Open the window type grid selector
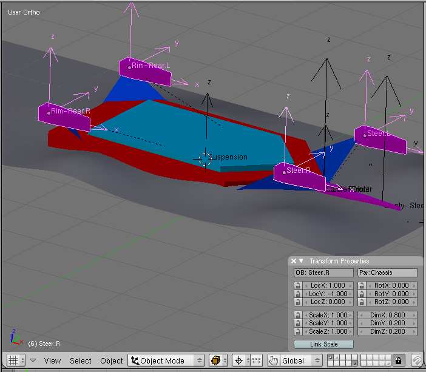The height and width of the screenshot is (372, 426). (16, 360)
